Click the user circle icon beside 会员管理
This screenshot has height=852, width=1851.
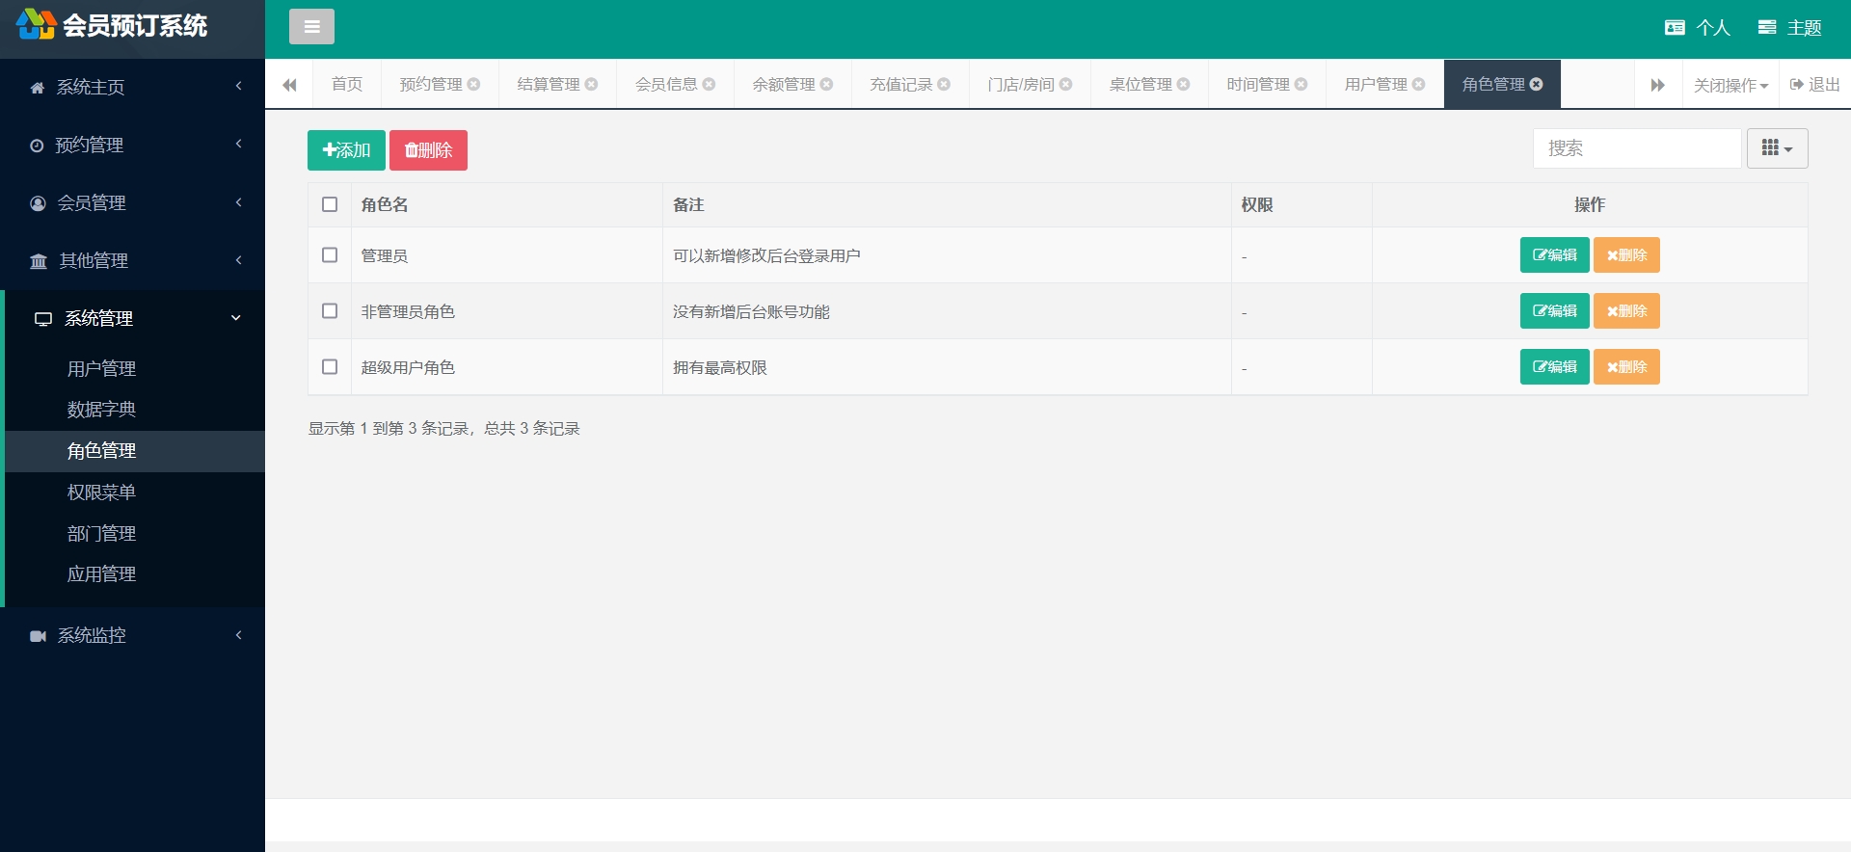pos(38,203)
